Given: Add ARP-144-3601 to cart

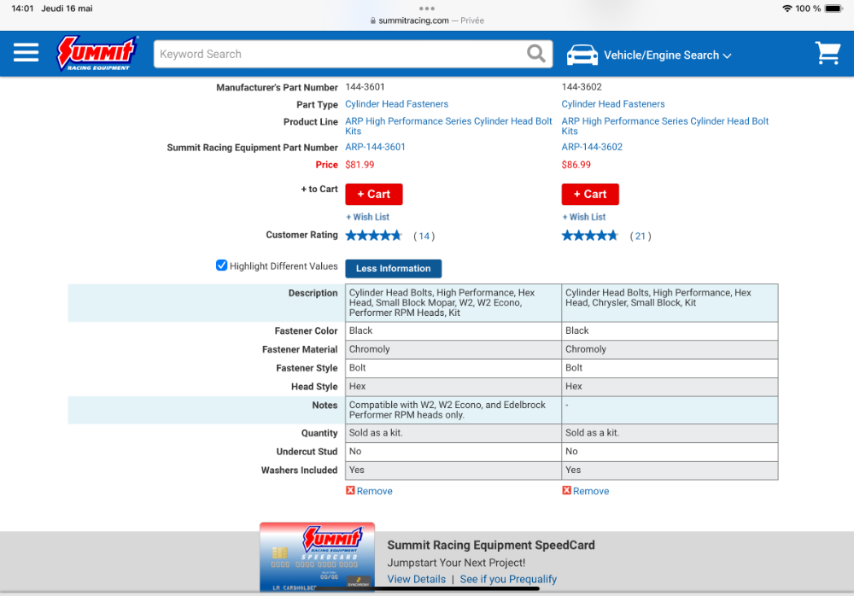Looking at the screenshot, I should tap(374, 194).
